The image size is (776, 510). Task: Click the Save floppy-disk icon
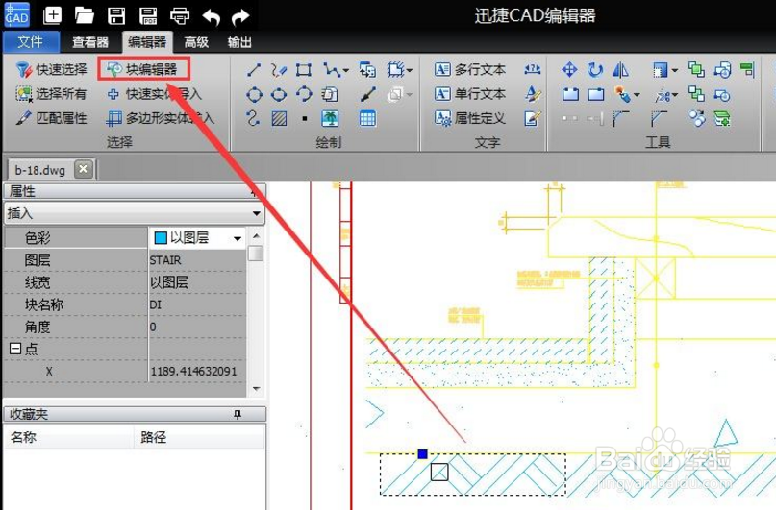point(116,15)
